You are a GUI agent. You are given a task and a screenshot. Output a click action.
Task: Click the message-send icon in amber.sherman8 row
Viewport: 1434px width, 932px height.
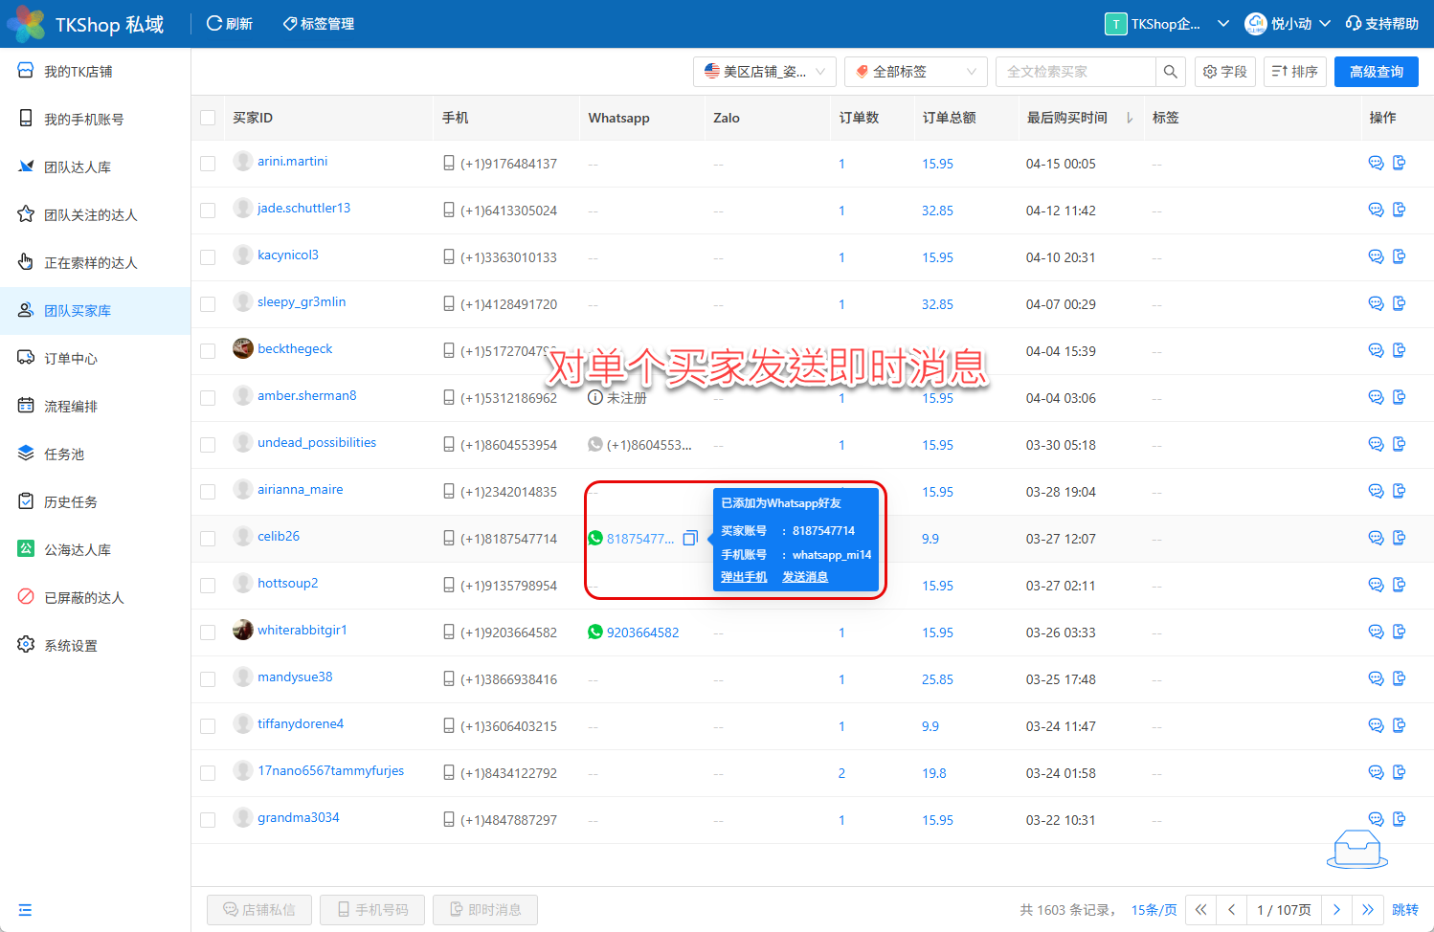click(x=1399, y=397)
